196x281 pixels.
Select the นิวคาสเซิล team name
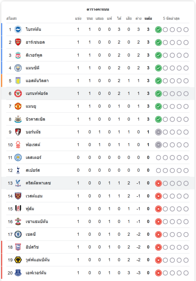click(35, 119)
